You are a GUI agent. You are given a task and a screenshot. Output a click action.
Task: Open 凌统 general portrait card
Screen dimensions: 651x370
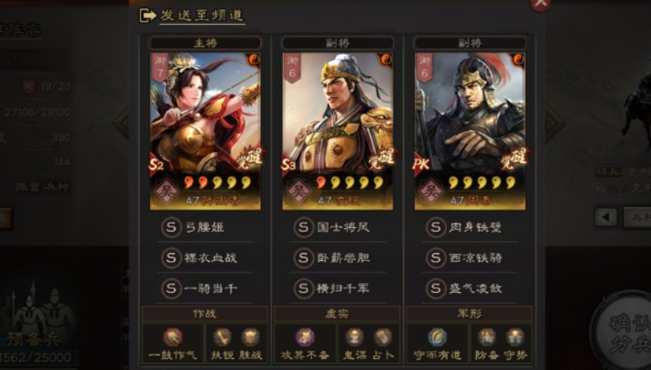(x=338, y=131)
